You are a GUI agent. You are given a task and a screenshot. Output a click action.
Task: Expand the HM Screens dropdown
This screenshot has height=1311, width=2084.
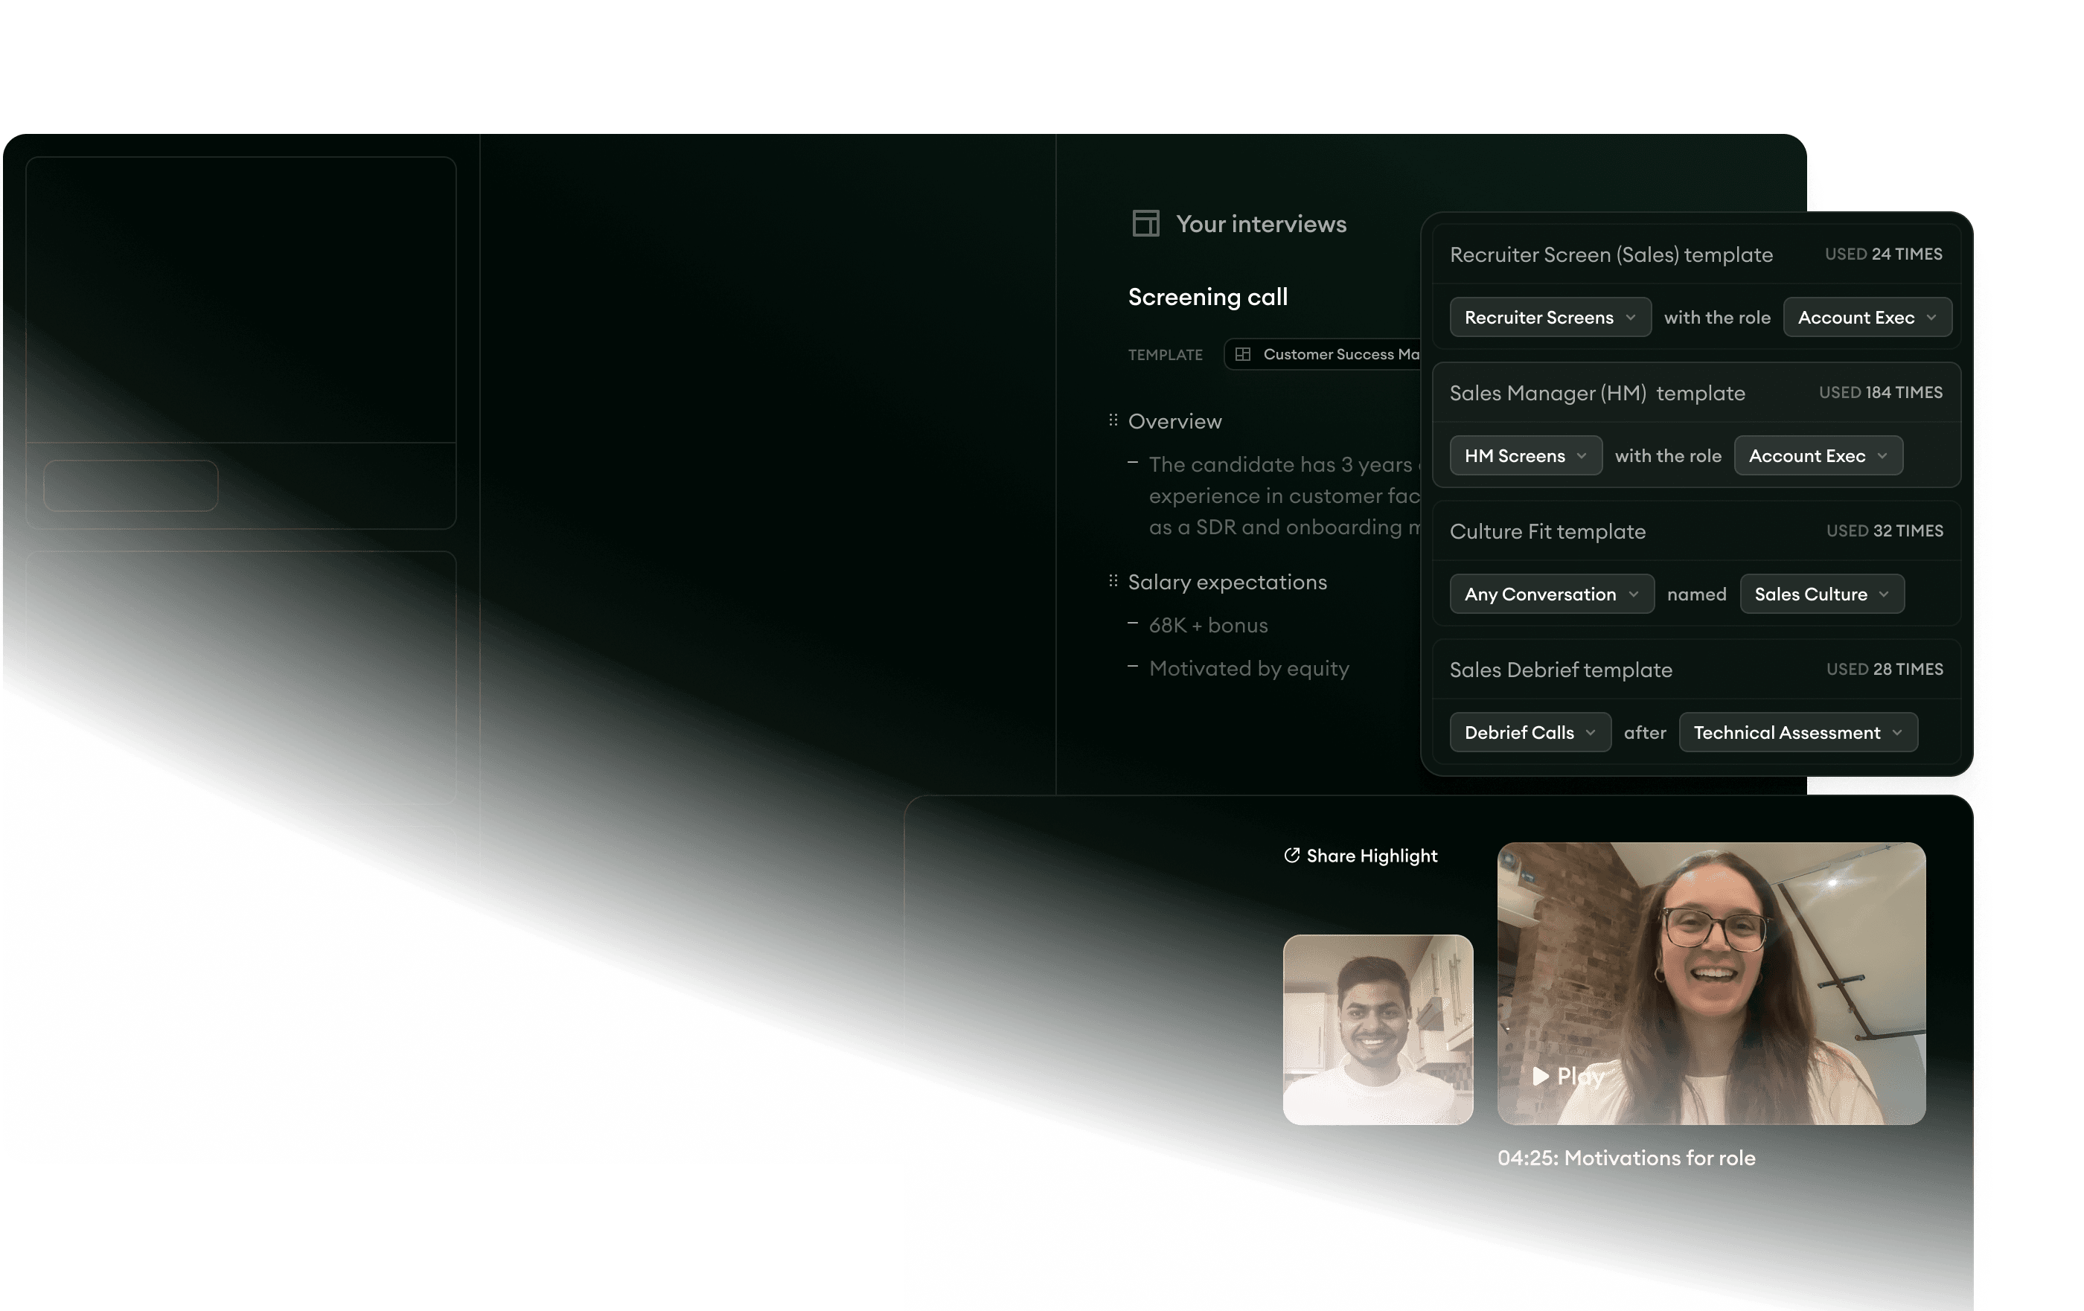1525,456
